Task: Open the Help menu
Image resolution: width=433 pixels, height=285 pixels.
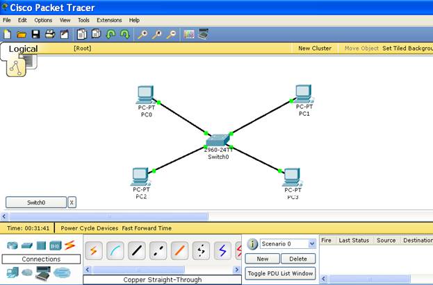Action: tap(134, 20)
